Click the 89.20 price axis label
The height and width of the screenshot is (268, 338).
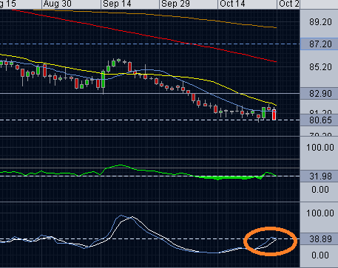click(320, 22)
